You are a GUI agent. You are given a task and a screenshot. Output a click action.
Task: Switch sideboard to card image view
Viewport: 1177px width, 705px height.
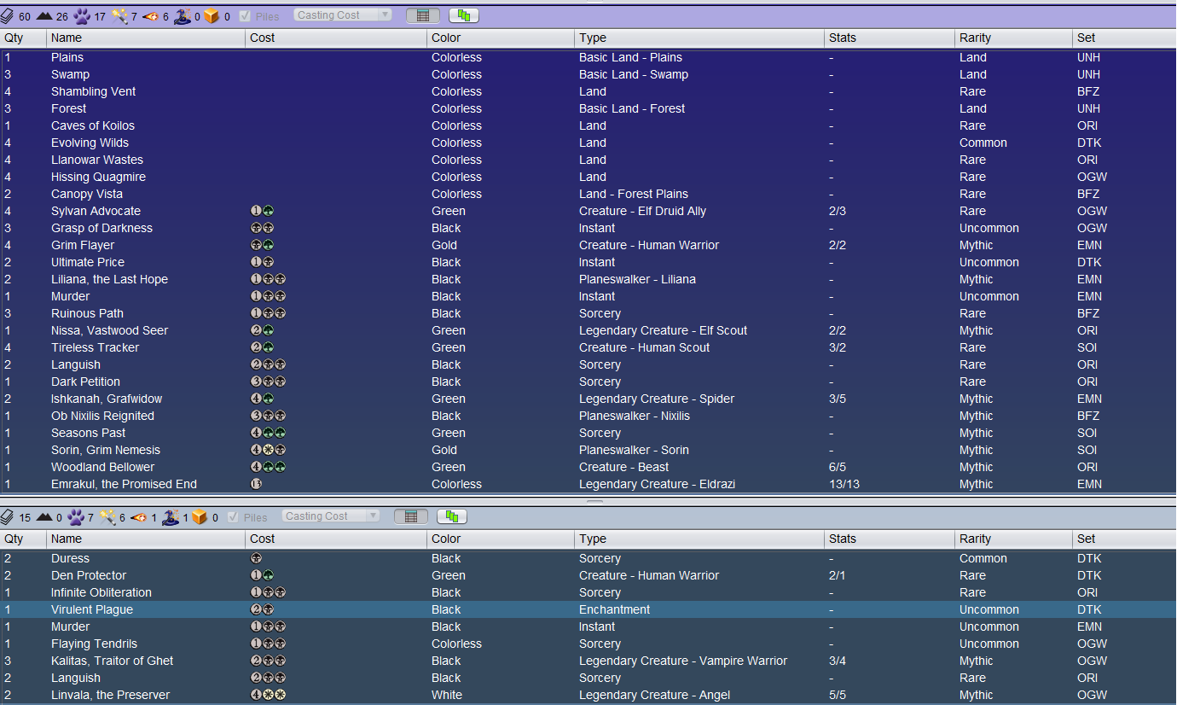click(452, 516)
